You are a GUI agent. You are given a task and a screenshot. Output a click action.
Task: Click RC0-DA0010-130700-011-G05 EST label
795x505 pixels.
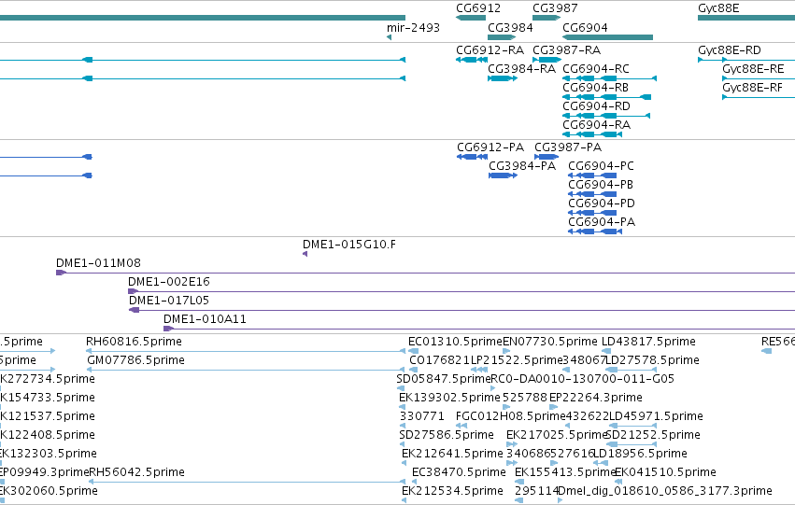click(583, 379)
